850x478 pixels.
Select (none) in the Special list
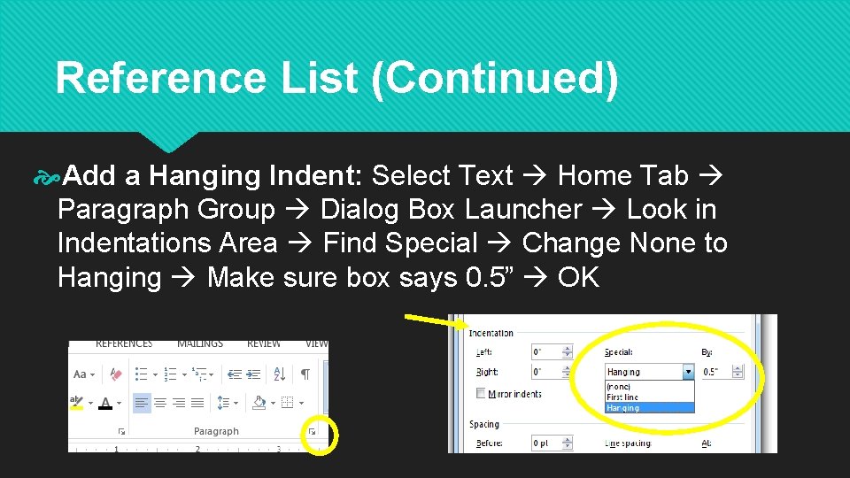click(649, 387)
